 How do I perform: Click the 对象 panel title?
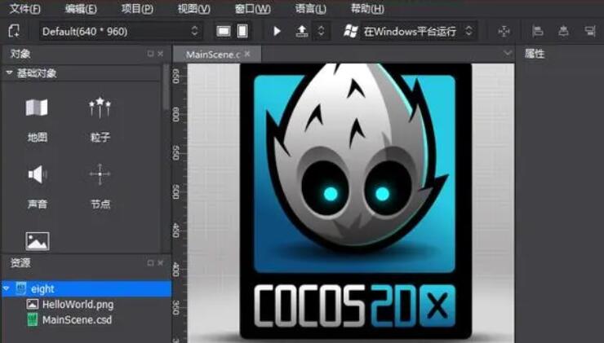click(20, 54)
